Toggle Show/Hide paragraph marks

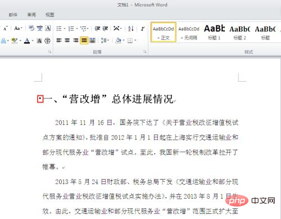pos(143,29)
